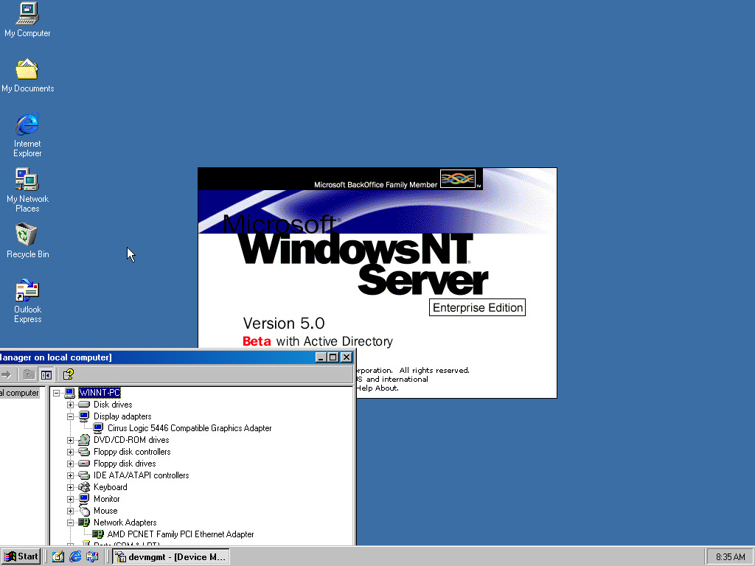Click the Up one level folder toolbar icon

click(29, 374)
